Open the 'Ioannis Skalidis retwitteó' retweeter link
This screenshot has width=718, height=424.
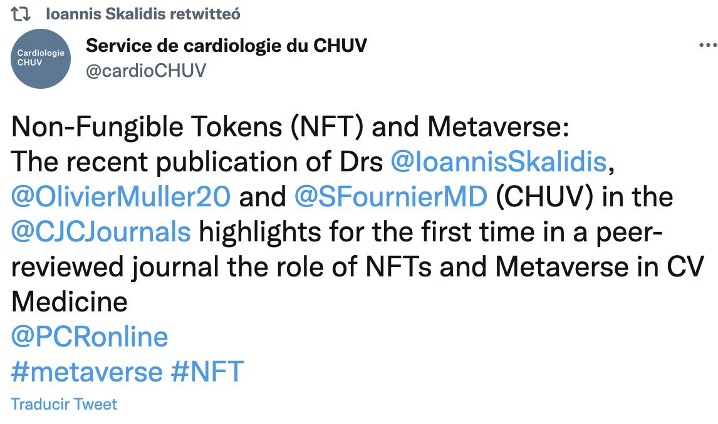click(x=143, y=14)
